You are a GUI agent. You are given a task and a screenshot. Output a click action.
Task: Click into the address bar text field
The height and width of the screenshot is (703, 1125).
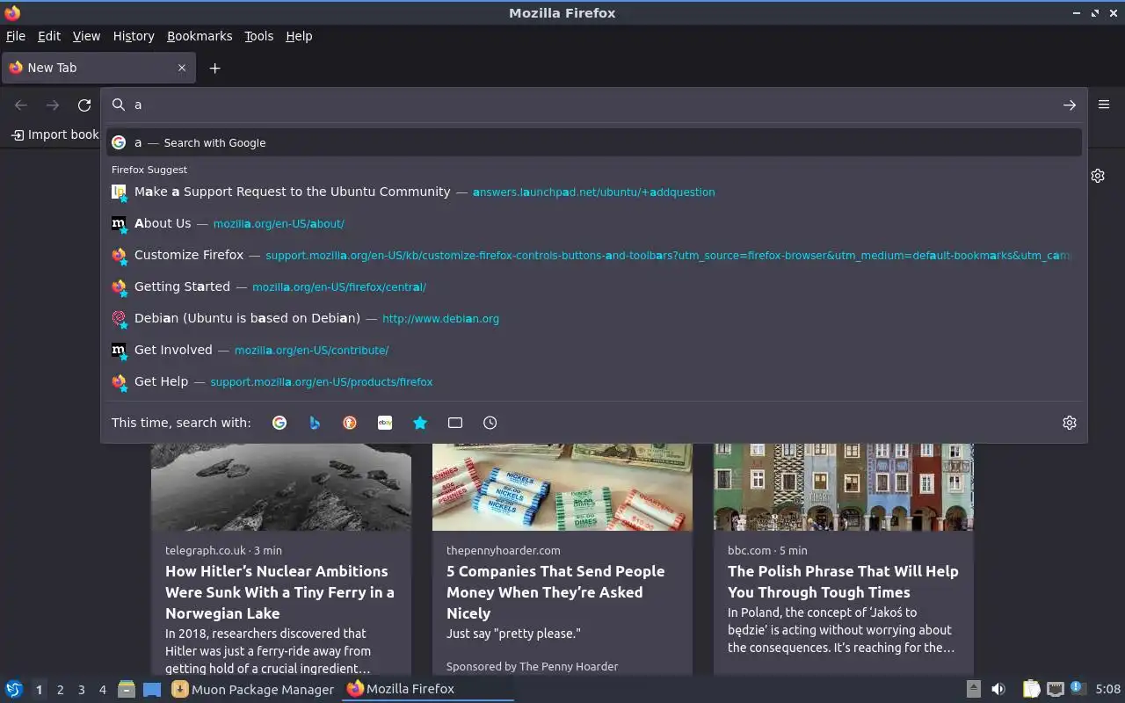pos(594,105)
